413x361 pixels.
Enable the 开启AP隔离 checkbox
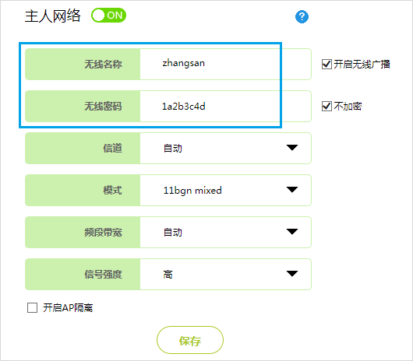(x=32, y=307)
